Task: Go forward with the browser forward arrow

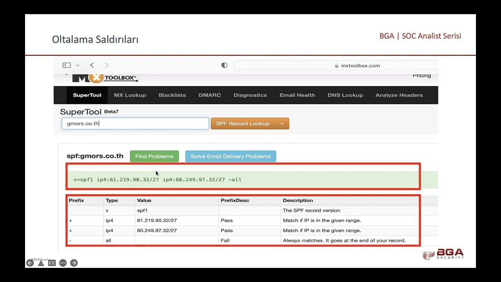Action: click(x=107, y=65)
